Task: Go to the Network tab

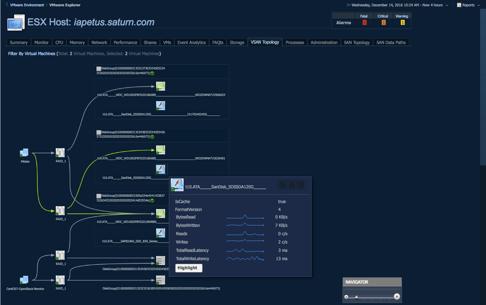Action: pos(99,42)
